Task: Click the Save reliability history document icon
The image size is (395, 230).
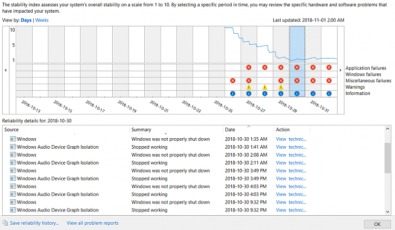Action: coord(5,223)
